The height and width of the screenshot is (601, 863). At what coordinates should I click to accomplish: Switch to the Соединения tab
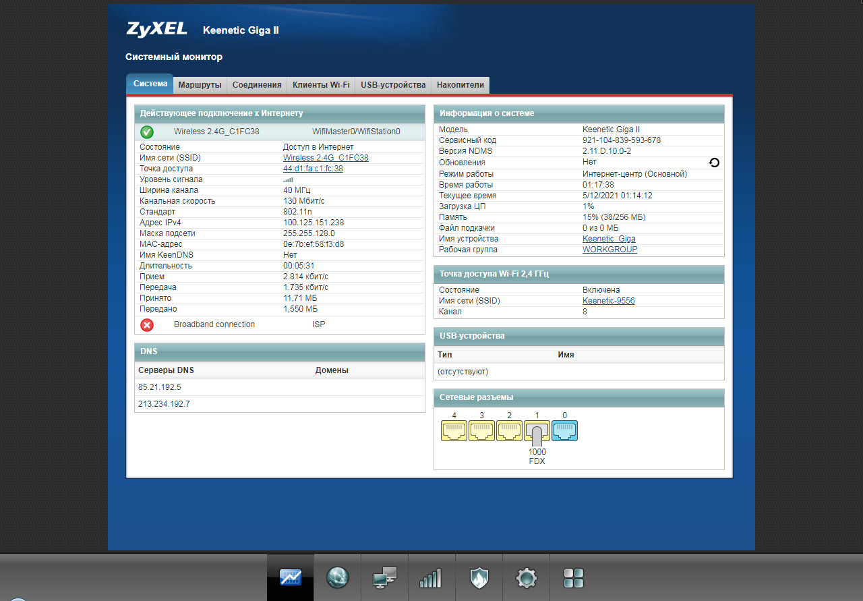click(256, 85)
